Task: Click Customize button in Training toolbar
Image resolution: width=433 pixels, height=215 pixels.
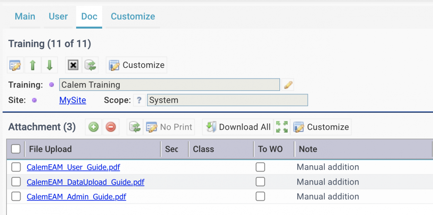Action: (136, 65)
